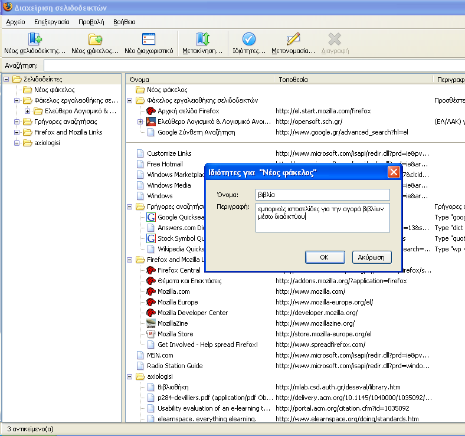
Task: Select Windows Media bookmark row
Action: [x=169, y=185]
